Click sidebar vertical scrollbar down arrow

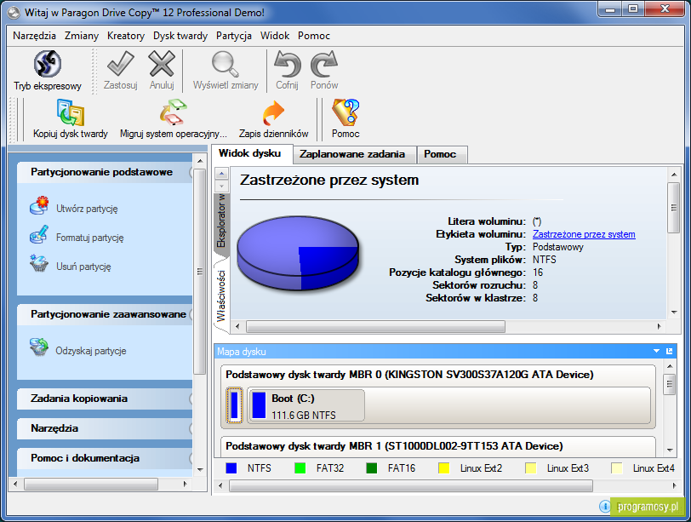click(x=200, y=470)
